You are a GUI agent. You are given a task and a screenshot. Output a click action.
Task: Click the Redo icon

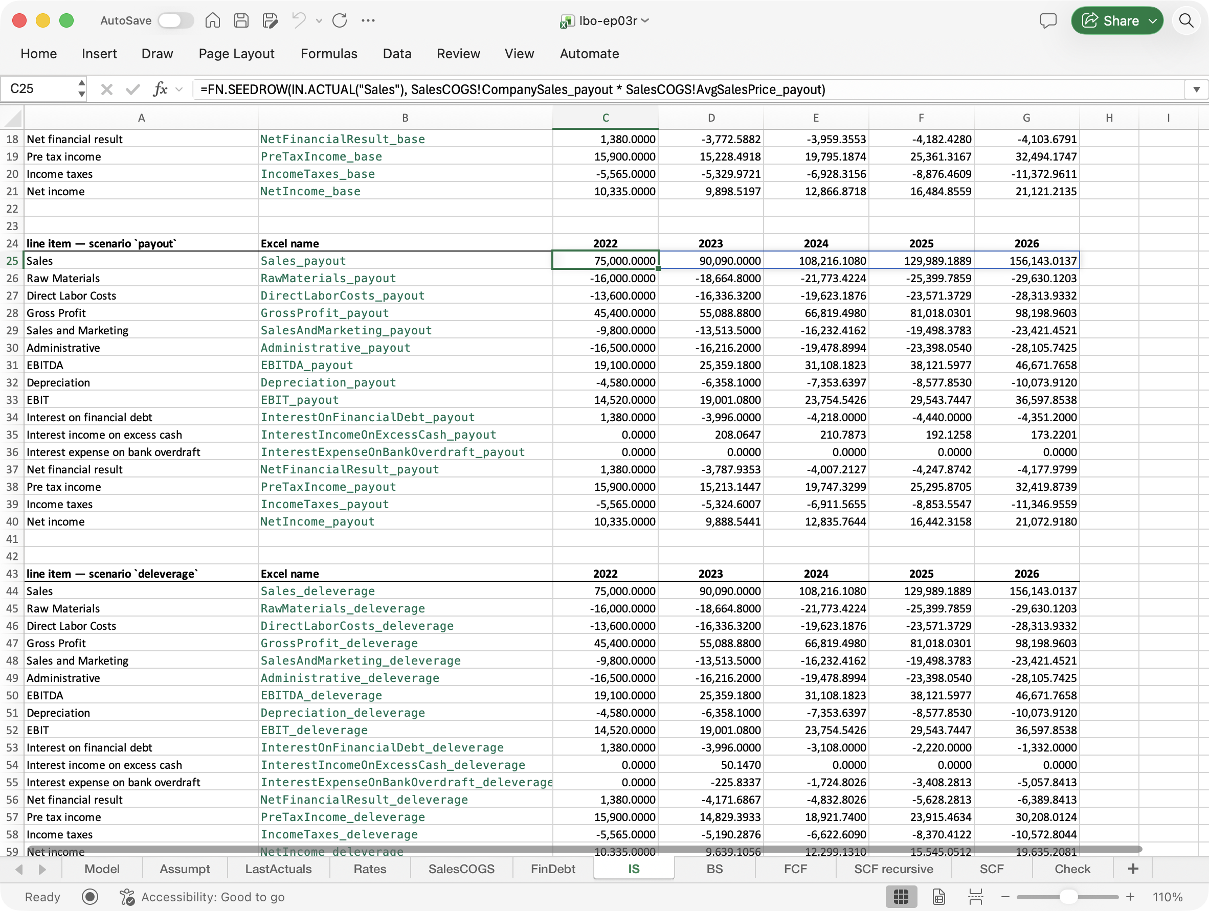point(340,21)
